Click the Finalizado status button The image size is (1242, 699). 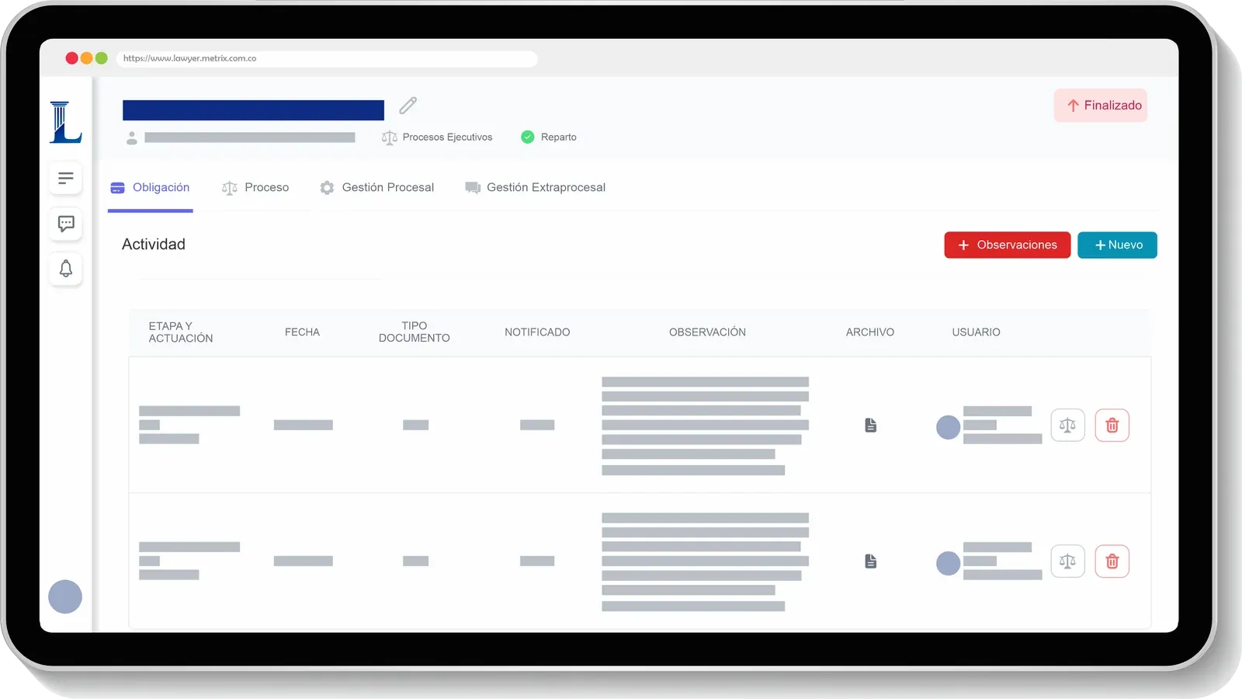(1101, 106)
